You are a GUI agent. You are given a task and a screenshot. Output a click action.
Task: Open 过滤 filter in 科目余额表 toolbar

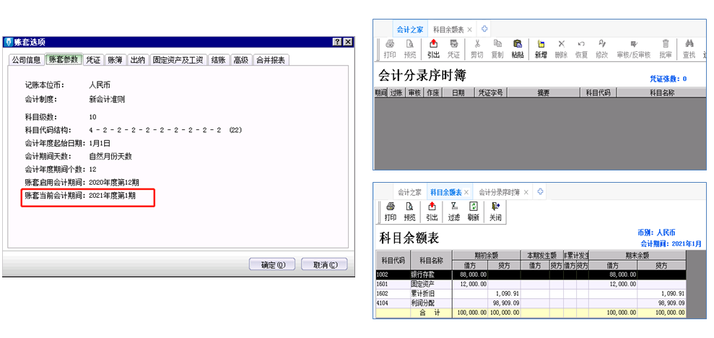coord(453,207)
